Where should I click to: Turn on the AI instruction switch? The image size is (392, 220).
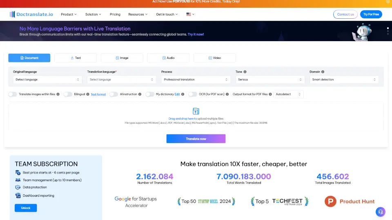pyautogui.click(x=114, y=94)
